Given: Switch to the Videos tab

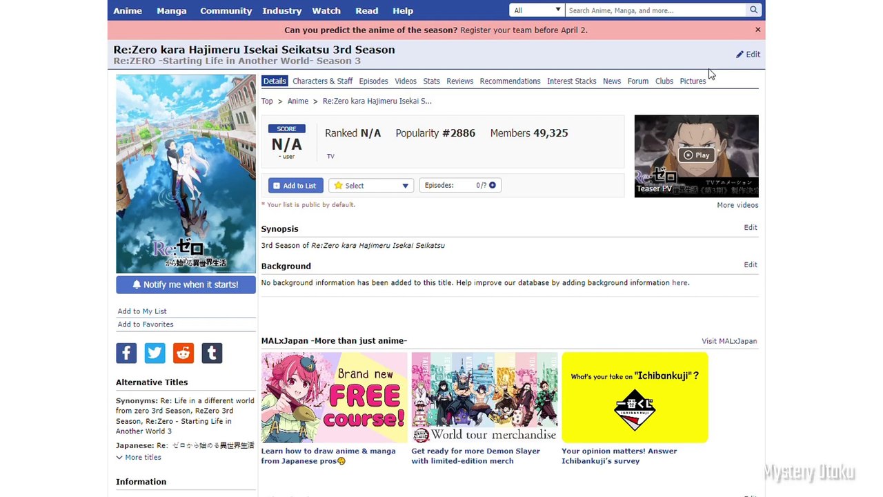Looking at the screenshot, I should tap(406, 81).
